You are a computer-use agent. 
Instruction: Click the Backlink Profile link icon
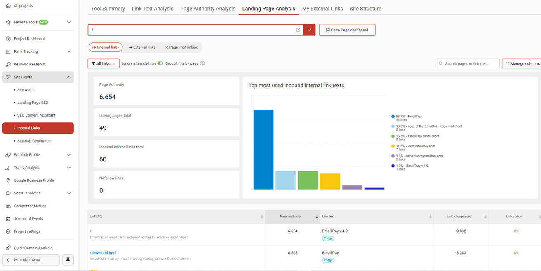click(x=8, y=155)
